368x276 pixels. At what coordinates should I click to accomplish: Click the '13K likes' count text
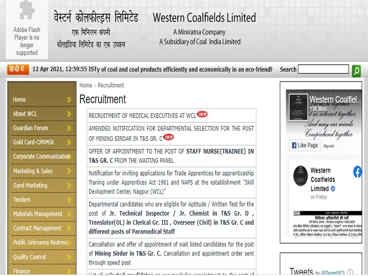point(319,109)
